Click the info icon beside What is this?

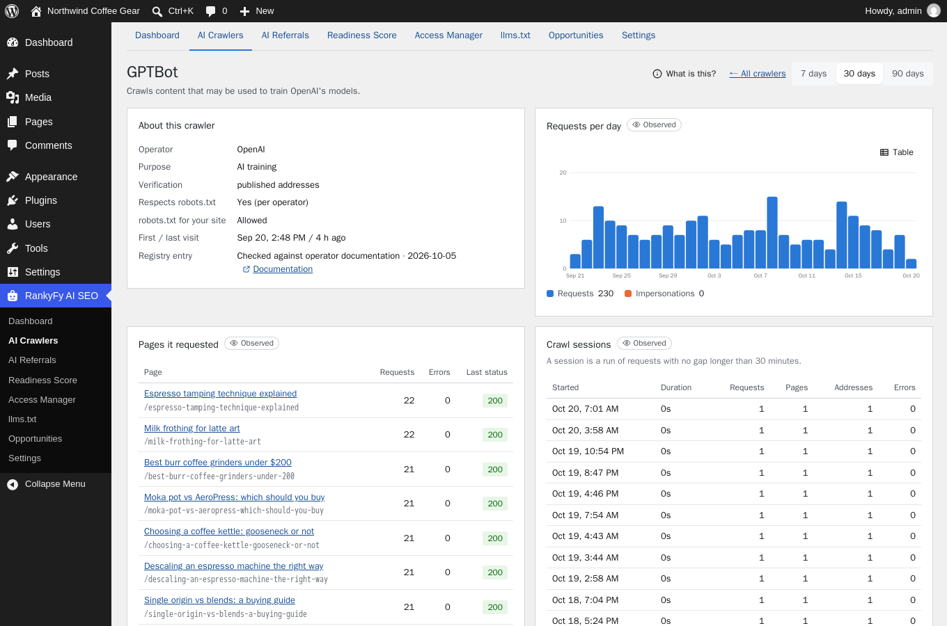657,74
